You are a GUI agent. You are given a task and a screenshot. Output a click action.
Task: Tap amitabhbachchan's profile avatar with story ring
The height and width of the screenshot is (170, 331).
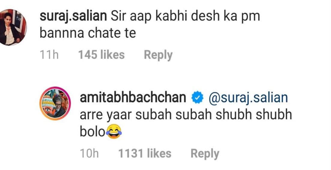click(57, 104)
